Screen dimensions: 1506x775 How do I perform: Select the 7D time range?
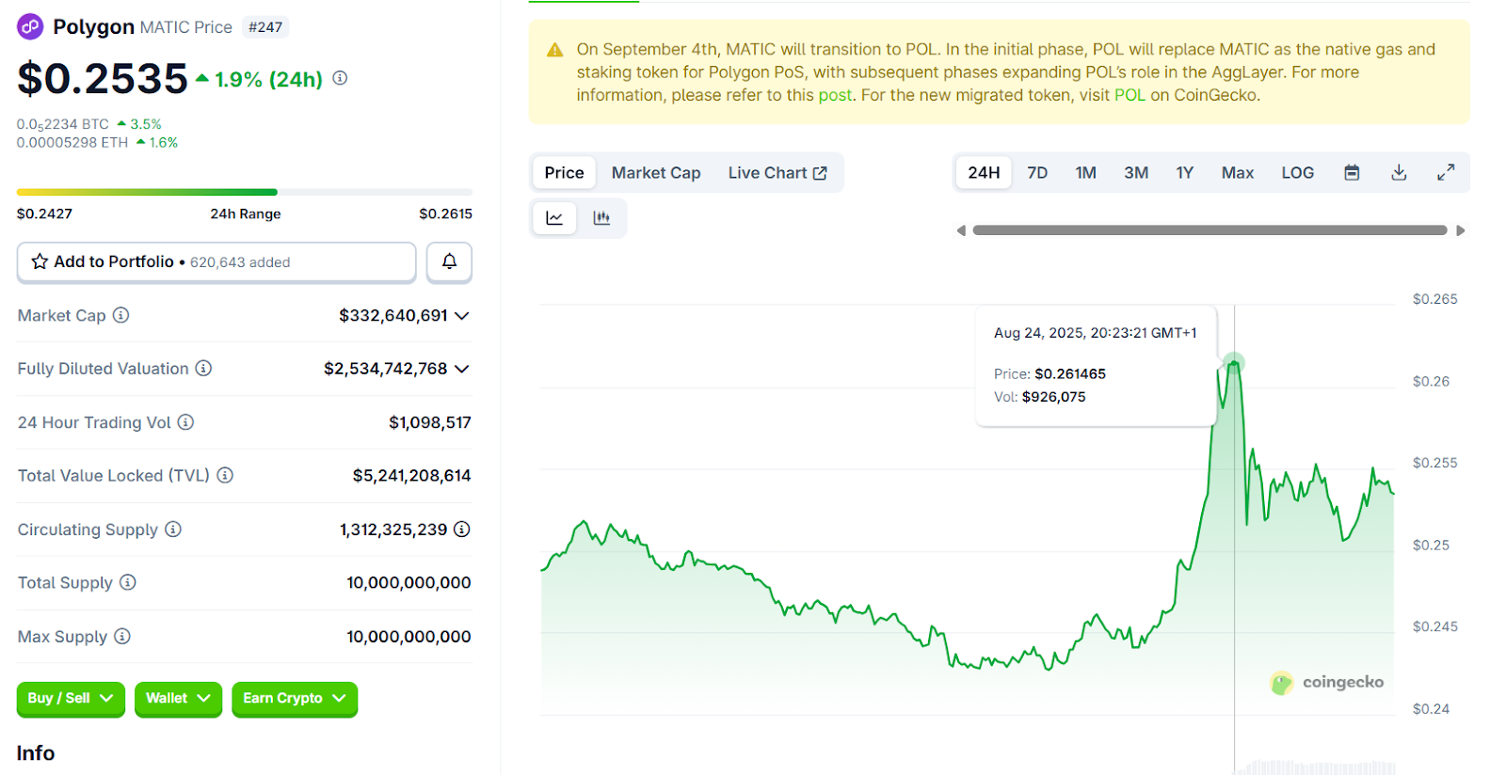[x=1037, y=173]
